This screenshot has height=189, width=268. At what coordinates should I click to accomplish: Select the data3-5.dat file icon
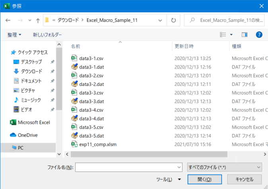pyautogui.click(x=74, y=135)
